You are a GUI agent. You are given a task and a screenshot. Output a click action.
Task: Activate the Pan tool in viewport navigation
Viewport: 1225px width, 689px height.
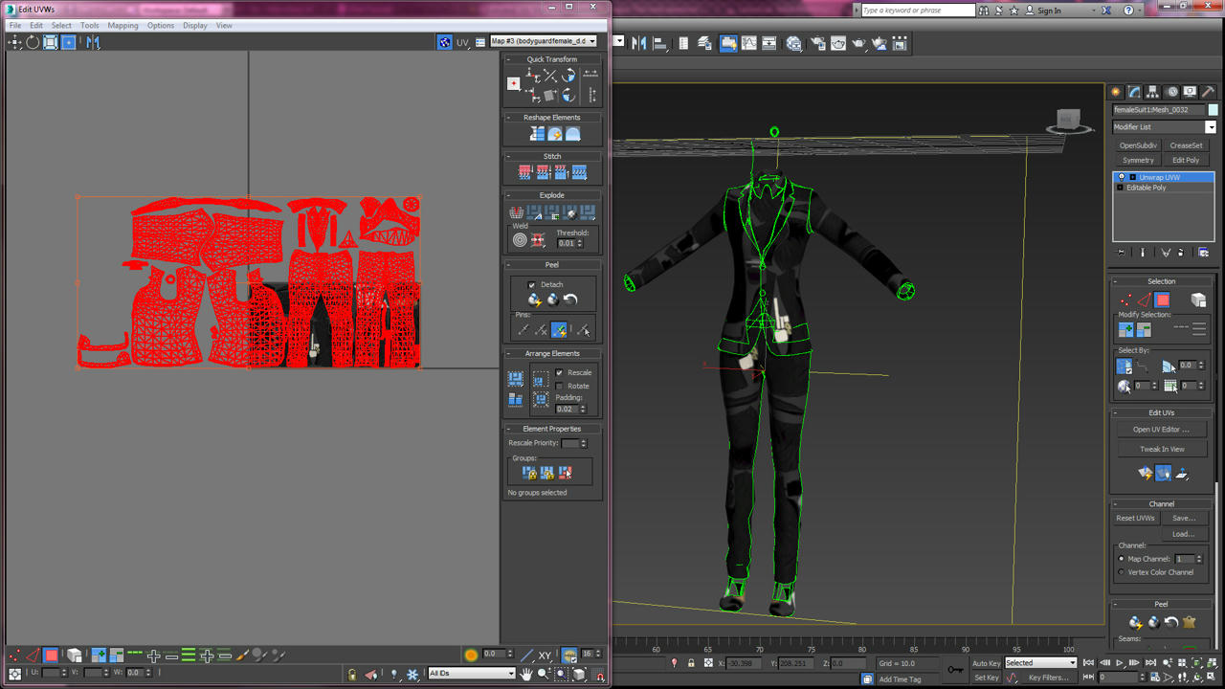point(526,675)
